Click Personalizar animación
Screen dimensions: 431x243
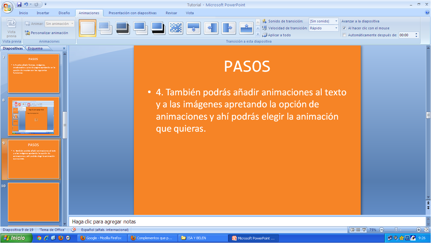click(x=46, y=33)
